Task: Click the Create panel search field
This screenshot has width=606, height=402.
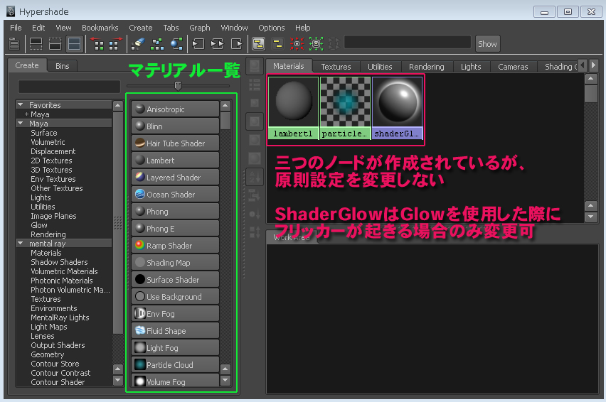Action: pyautogui.click(x=69, y=87)
